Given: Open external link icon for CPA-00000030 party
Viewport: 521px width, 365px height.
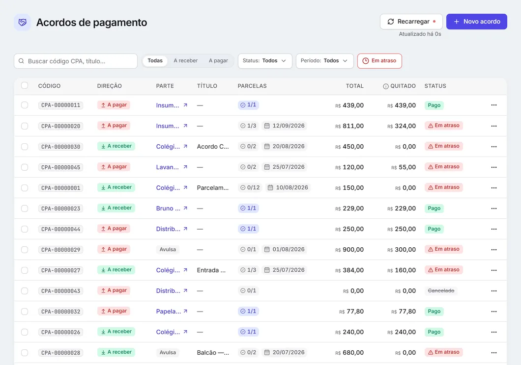Looking at the screenshot, I should tap(185, 146).
